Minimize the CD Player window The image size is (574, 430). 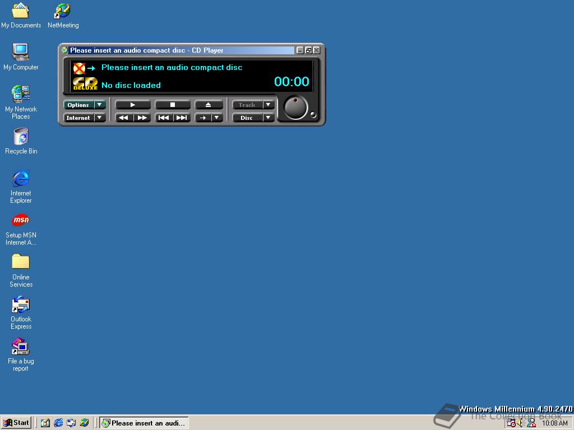(x=300, y=50)
